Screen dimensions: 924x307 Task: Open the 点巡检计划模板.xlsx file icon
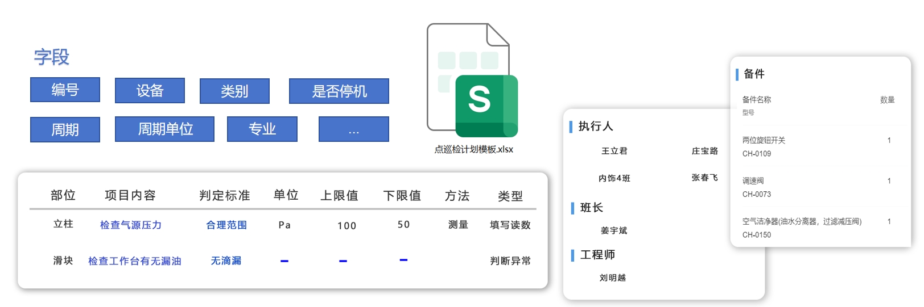click(473, 81)
